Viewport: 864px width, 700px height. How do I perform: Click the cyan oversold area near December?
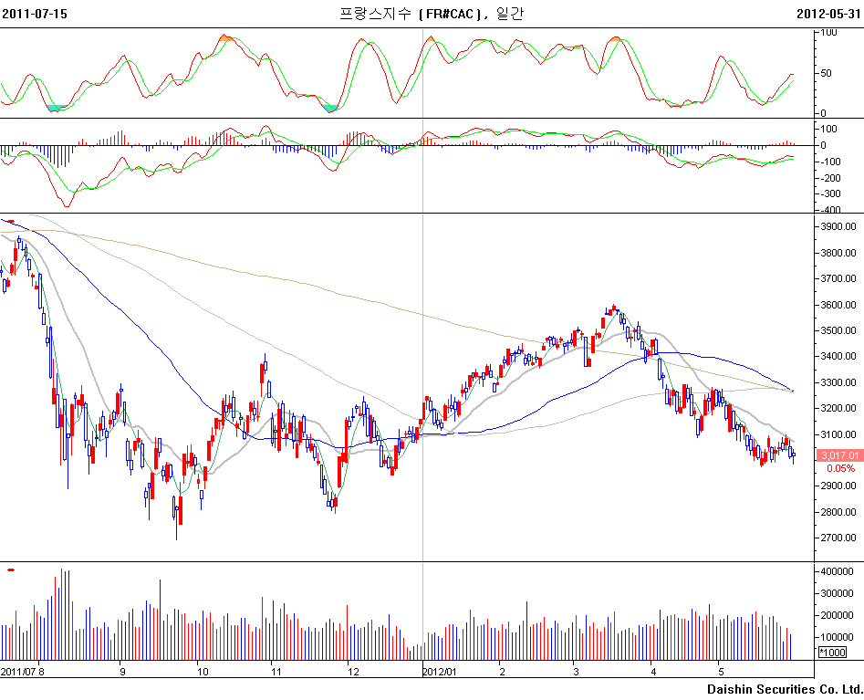tap(330, 108)
